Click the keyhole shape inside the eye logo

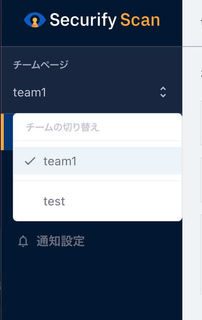(x=35, y=23)
